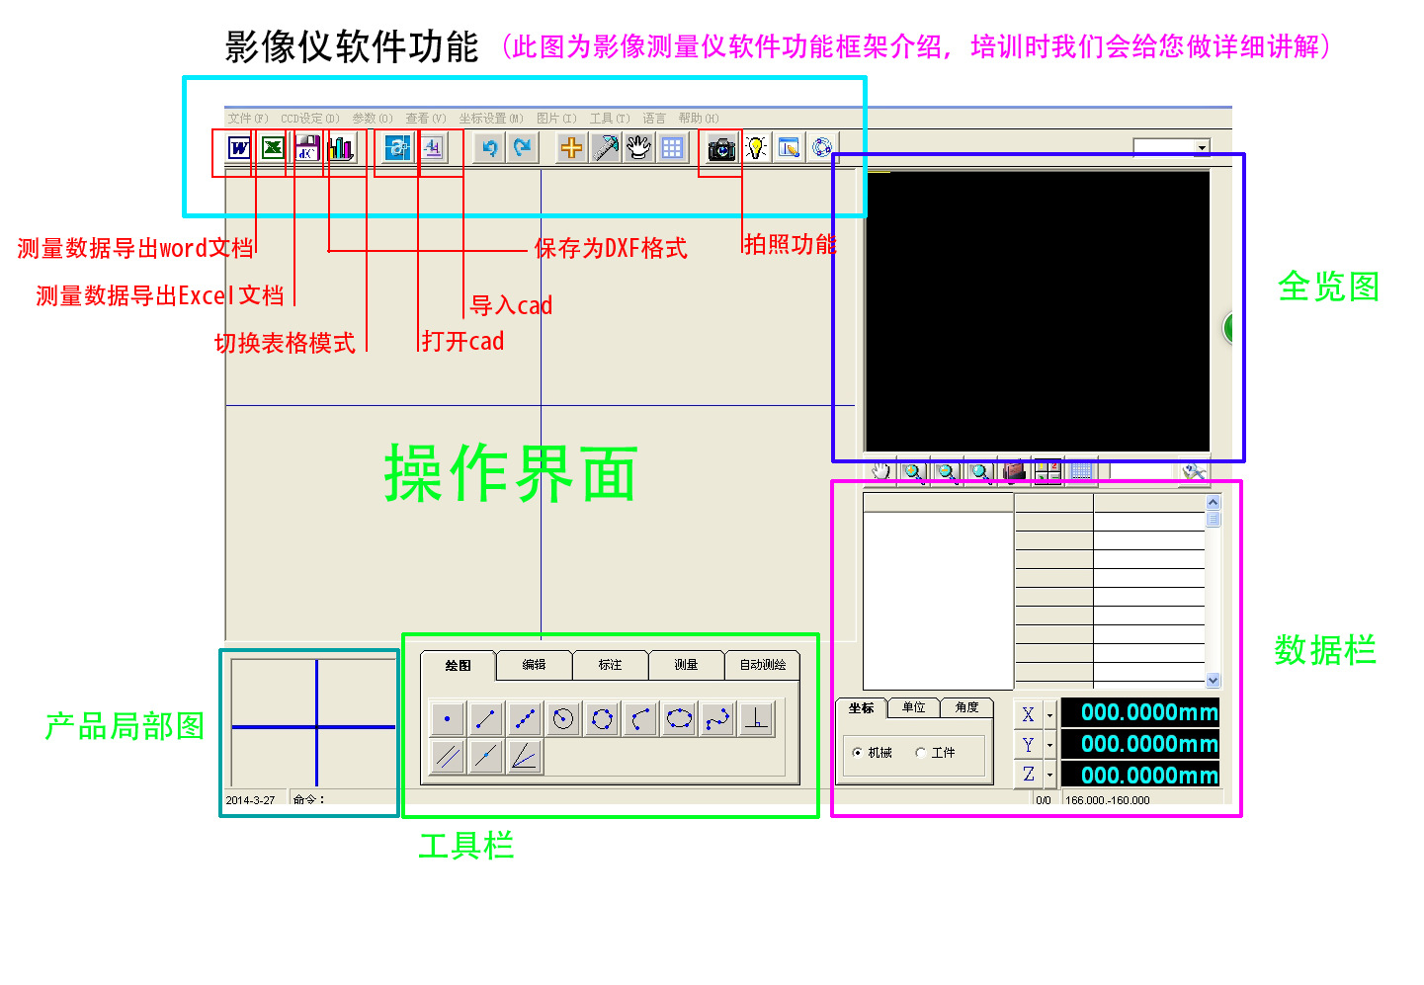The image size is (1424, 985).
Task: Select the center-radius Circle tool
Action: coord(562,719)
